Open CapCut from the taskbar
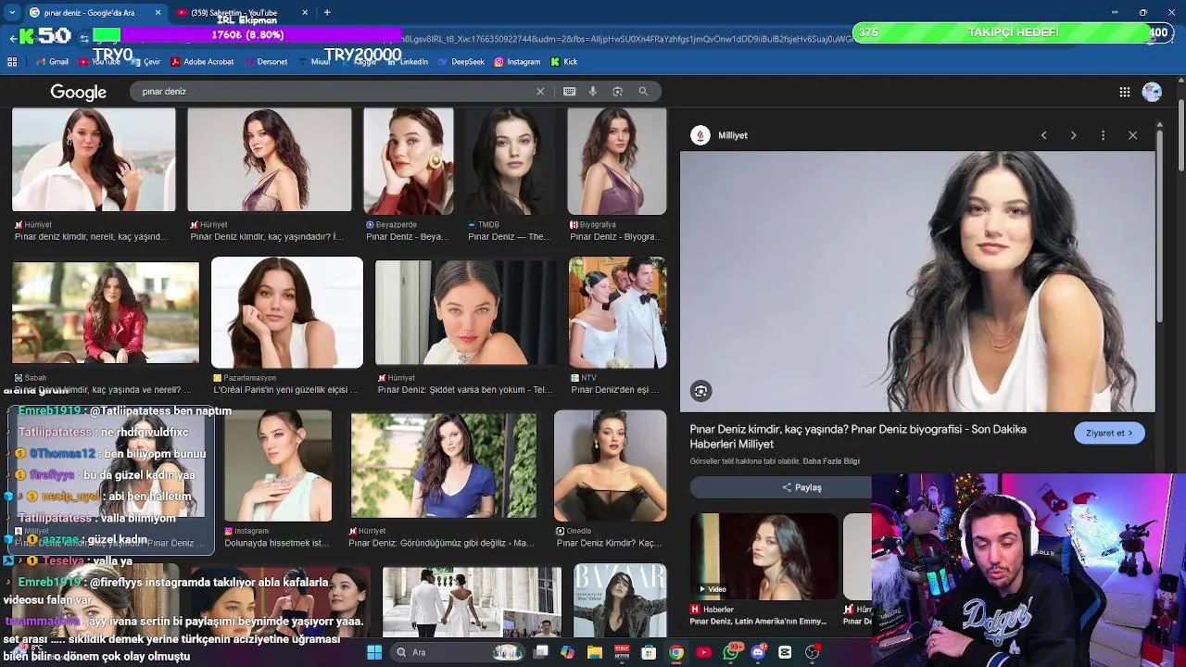The image size is (1186, 667). (x=786, y=652)
